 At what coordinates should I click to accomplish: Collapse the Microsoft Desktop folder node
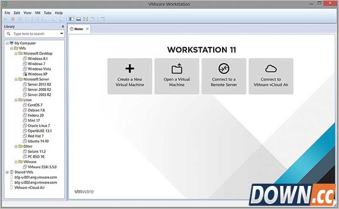coord(16,54)
